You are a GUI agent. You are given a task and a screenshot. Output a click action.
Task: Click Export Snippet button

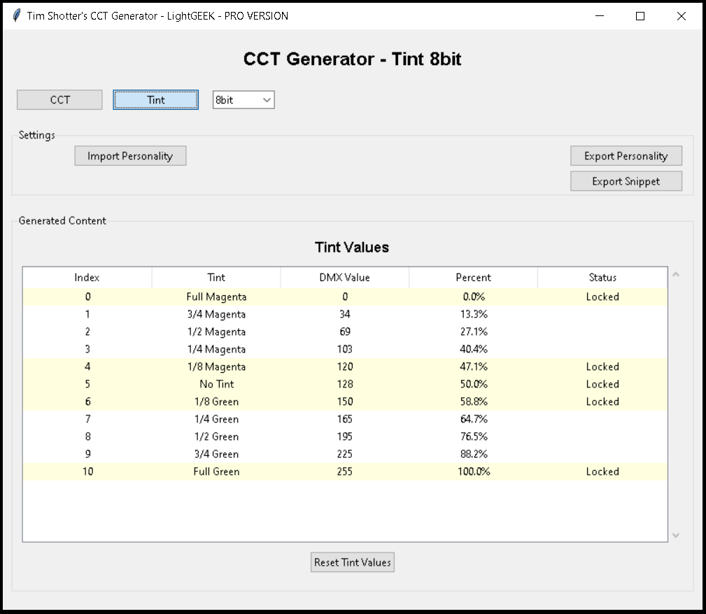(x=626, y=181)
